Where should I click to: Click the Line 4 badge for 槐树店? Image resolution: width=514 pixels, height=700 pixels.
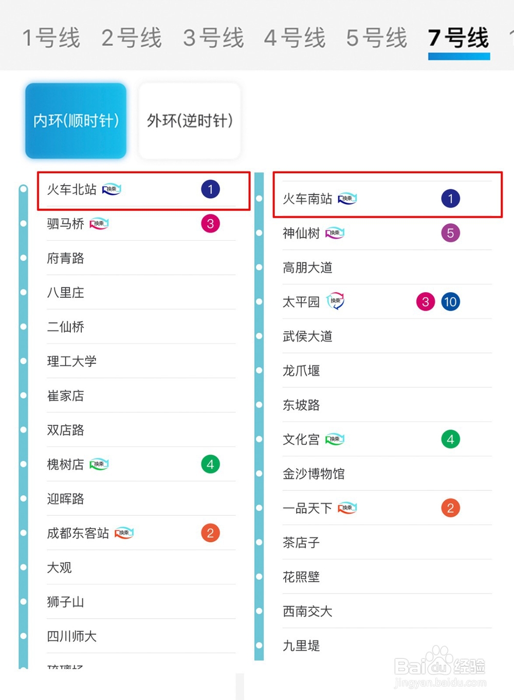pyautogui.click(x=210, y=464)
